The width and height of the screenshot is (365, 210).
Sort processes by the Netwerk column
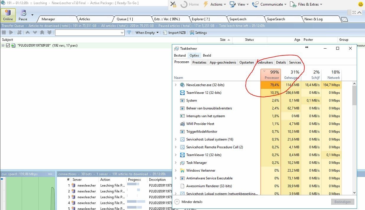331,75
